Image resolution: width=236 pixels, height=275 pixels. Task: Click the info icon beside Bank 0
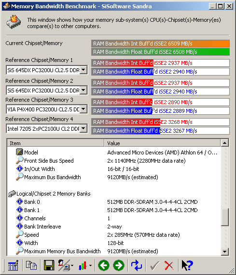pos(20,201)
